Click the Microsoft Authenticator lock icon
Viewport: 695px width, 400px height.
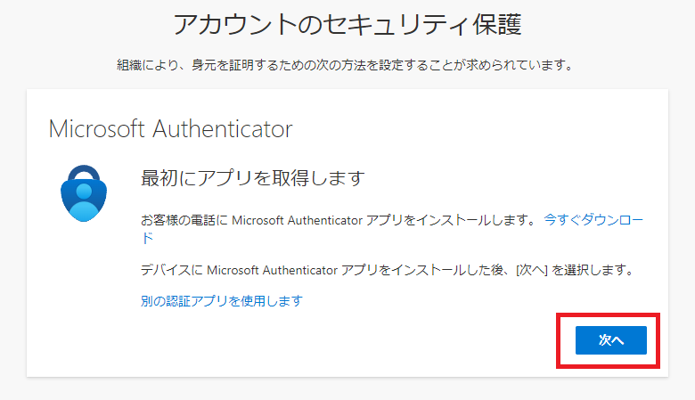84,193
